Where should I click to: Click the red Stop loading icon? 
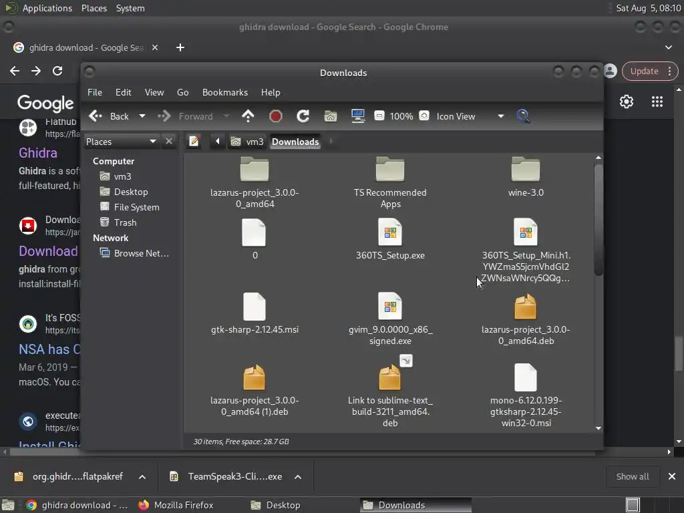click(x=276, y=116)
